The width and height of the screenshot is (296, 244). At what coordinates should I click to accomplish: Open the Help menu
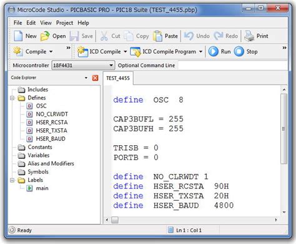(x=83, y=23)
